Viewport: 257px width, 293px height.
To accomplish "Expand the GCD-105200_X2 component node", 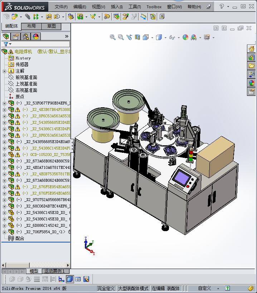I will [5, 155].
